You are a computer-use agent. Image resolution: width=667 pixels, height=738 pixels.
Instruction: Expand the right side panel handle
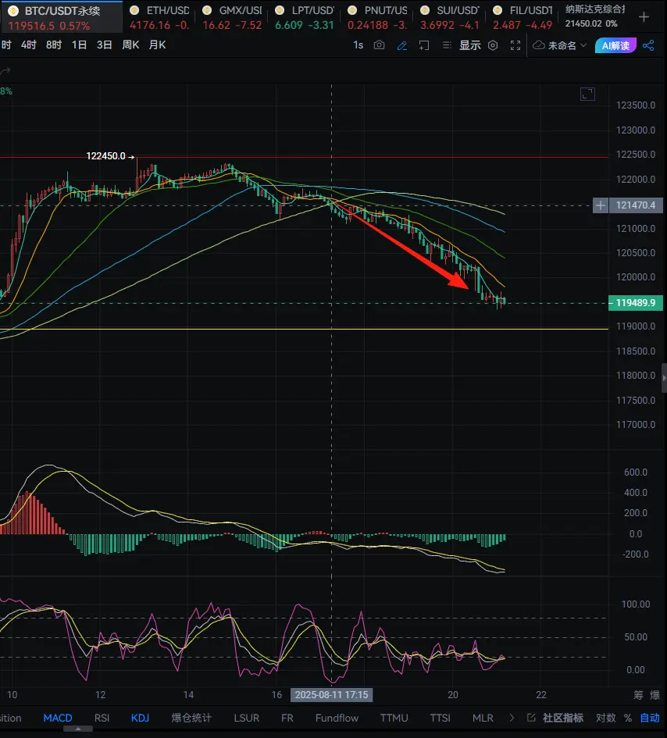tap(664, 377)
